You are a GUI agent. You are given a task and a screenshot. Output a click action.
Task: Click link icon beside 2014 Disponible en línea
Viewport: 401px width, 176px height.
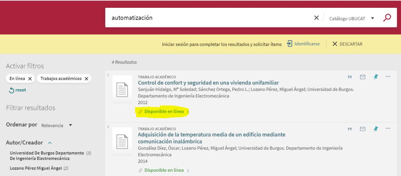140,171
